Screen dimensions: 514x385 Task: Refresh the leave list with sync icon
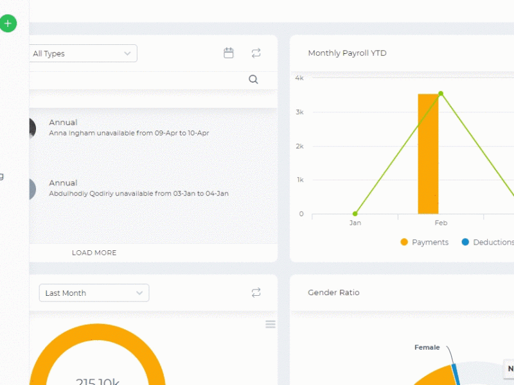(x=256, y=53)
